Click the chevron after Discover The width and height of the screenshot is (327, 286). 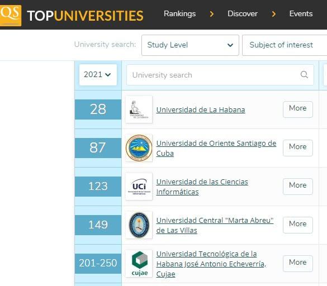click(x=274, y=14)
